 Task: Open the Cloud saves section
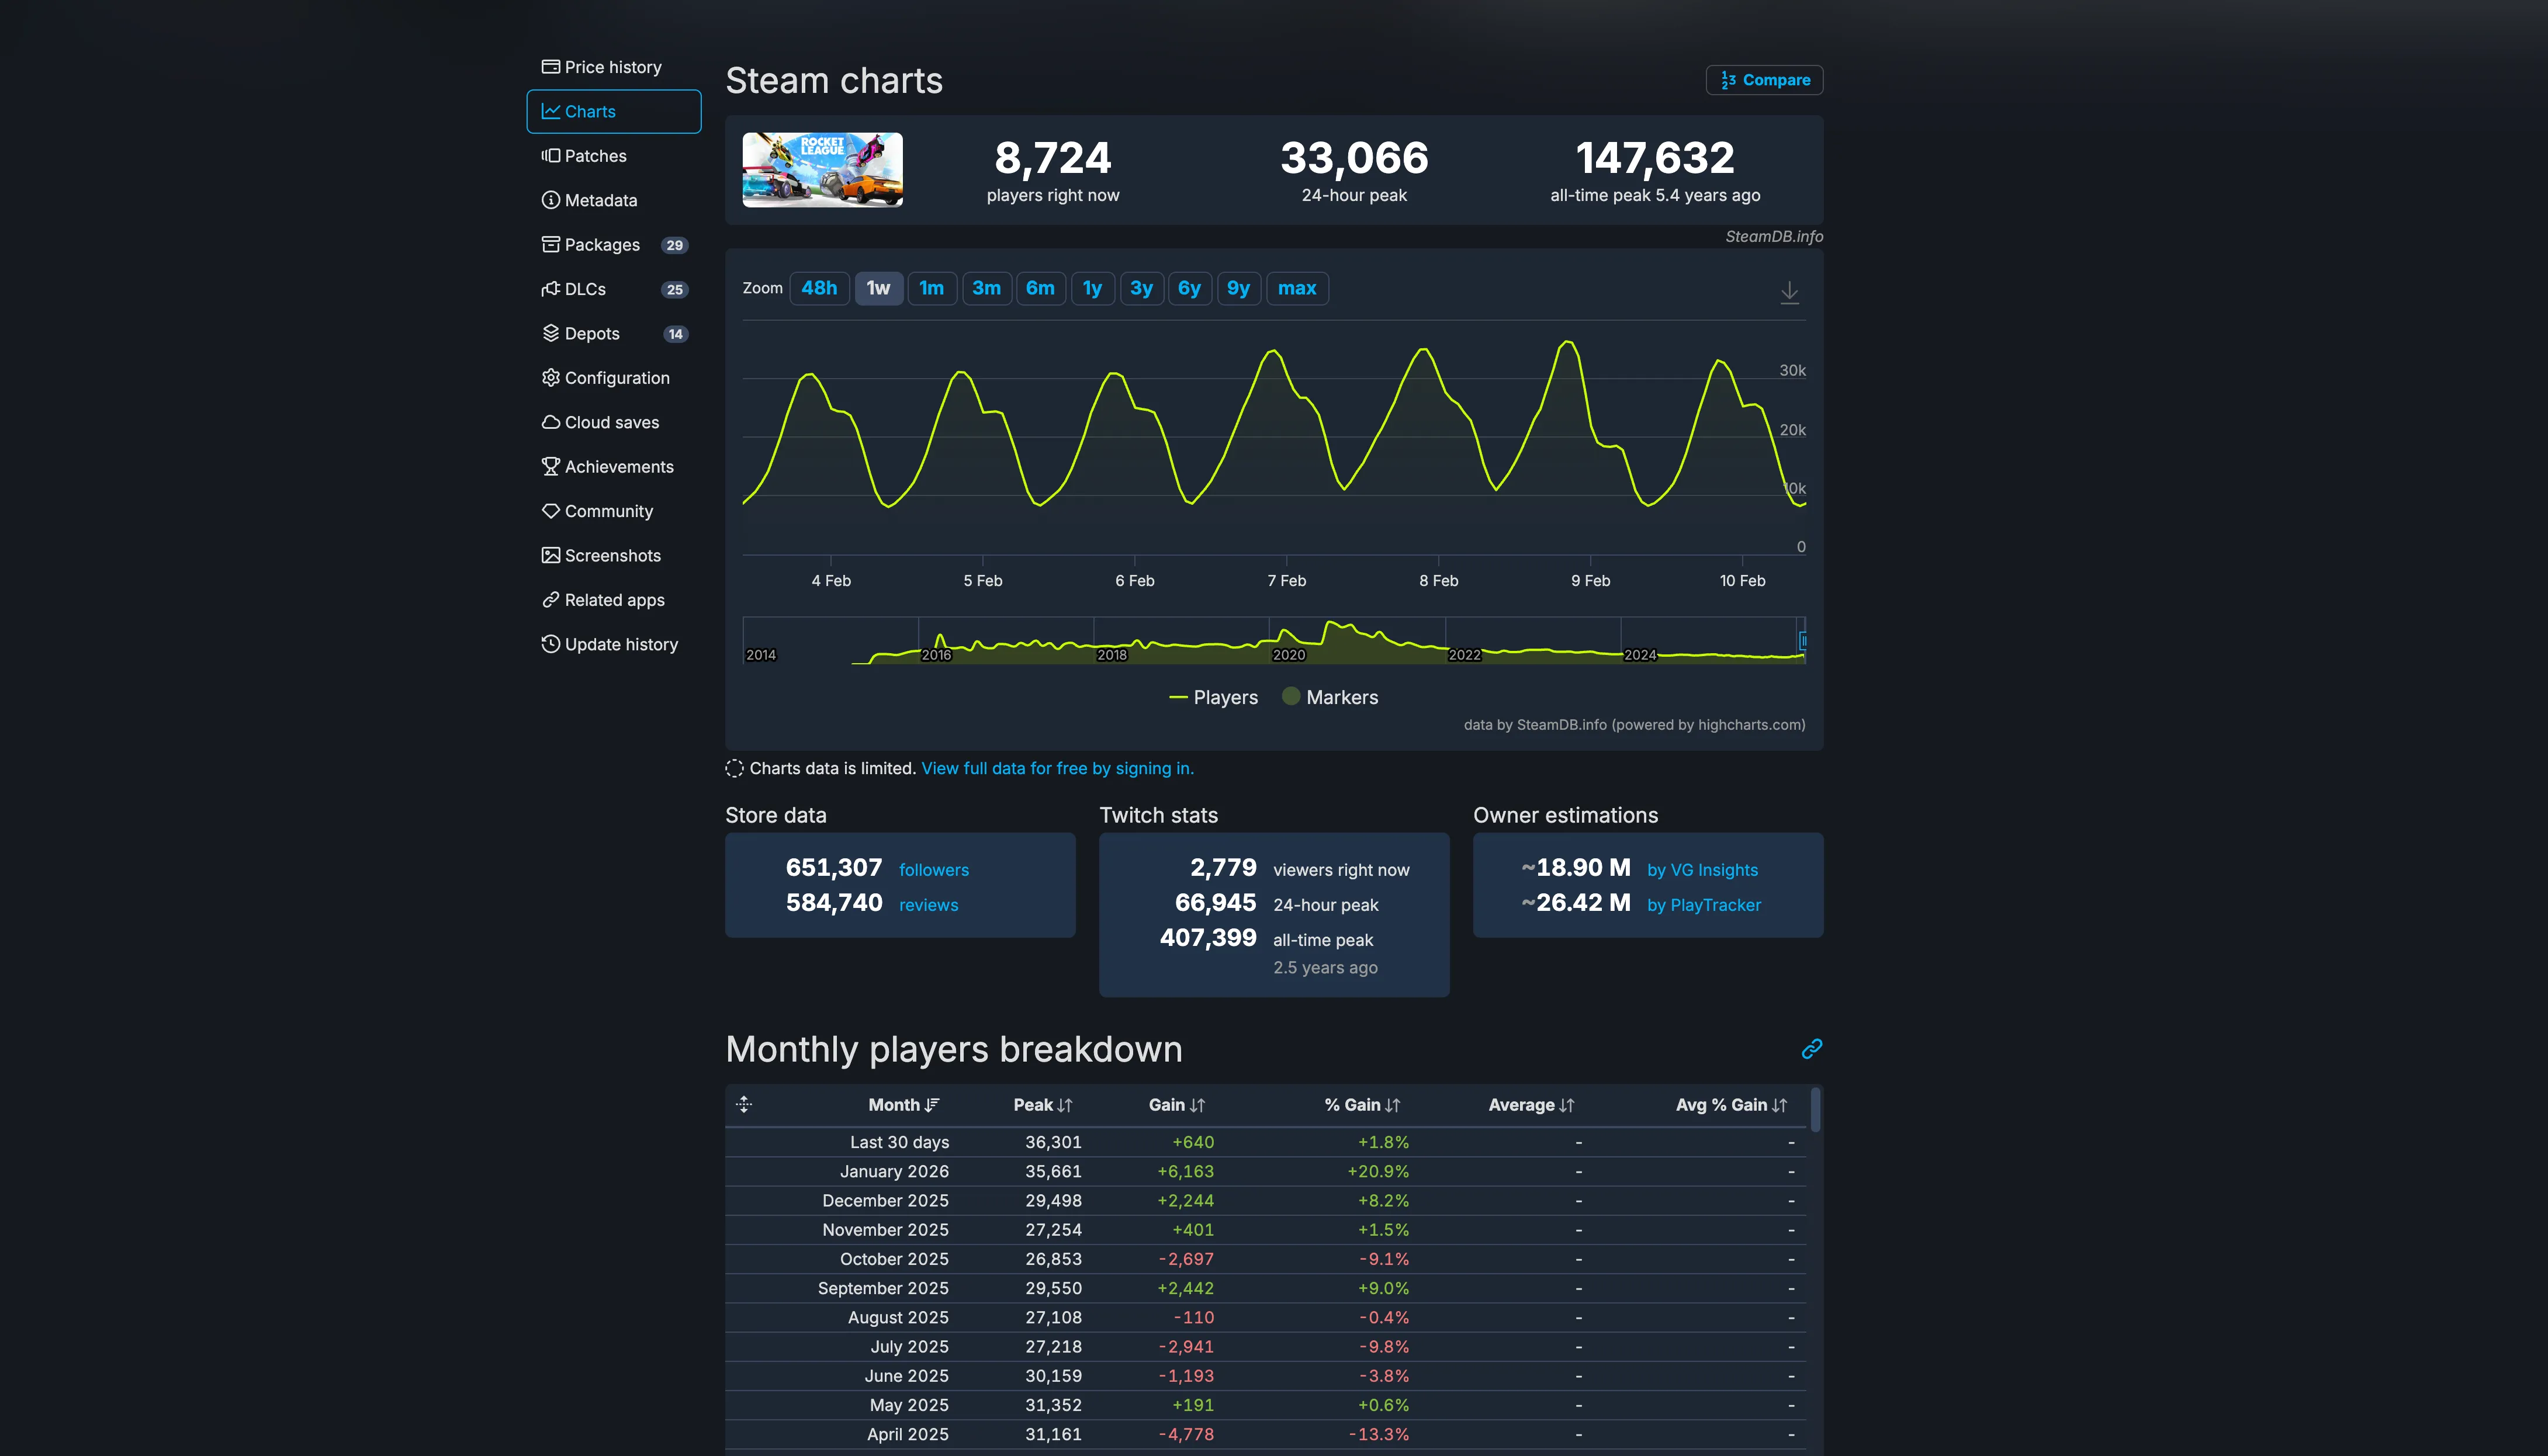[x=611, y=422]
